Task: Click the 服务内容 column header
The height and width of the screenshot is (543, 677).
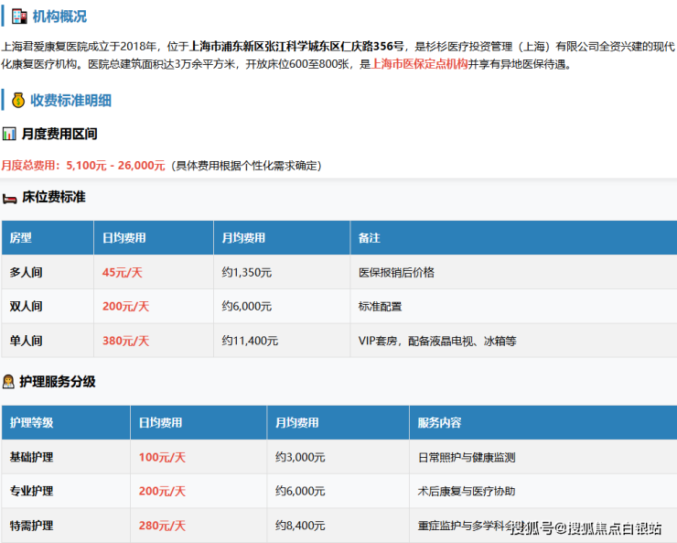Action: 439,423
